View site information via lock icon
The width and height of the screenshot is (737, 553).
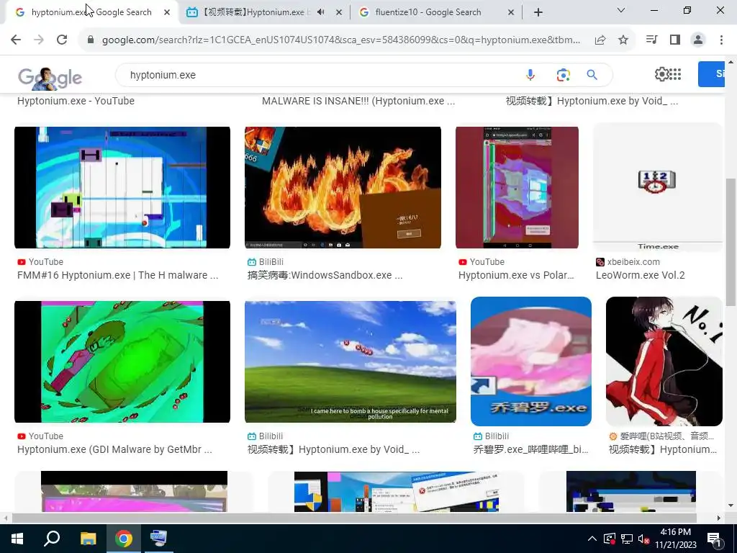(x=91, y=40)
